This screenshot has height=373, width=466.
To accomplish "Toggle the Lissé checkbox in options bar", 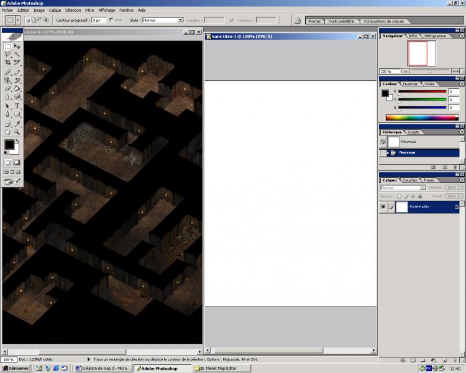I will tap(111, 20).
